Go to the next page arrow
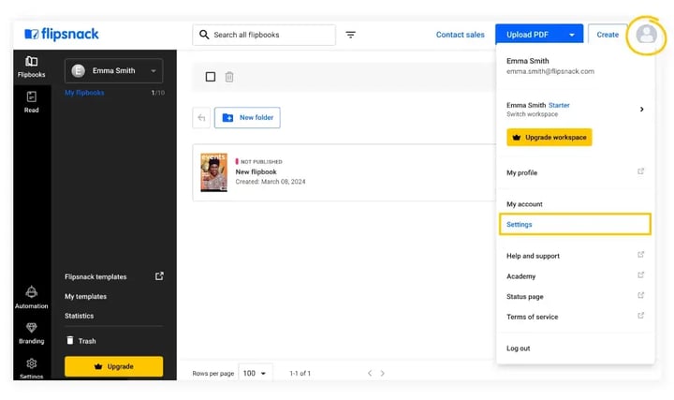 point(382,373)
